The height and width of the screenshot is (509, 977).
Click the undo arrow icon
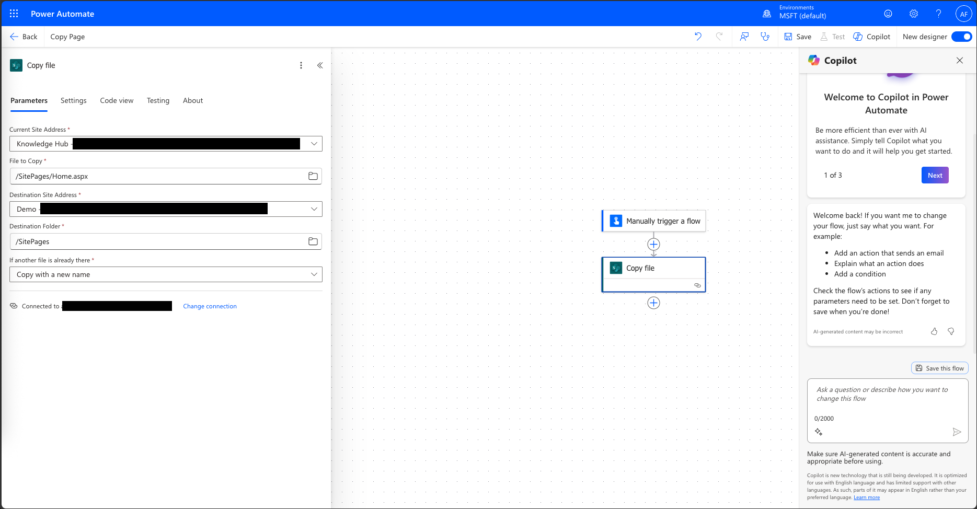tap(698, 37)
